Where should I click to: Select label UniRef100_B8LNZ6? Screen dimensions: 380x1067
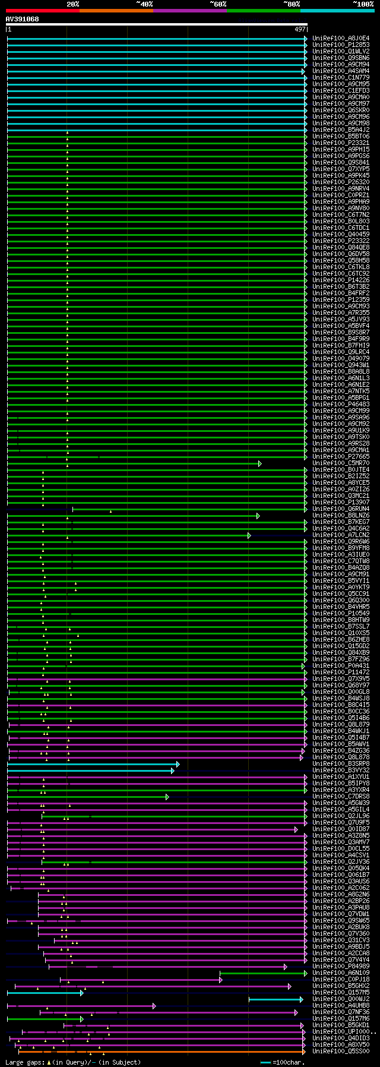click(x=341, y=516)
